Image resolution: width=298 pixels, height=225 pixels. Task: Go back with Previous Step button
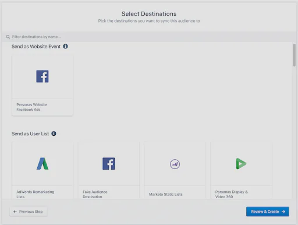pyautogui.click(x=29, y=212)
